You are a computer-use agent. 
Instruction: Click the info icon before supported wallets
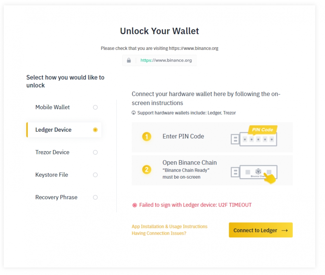click(x=134, y=113)
